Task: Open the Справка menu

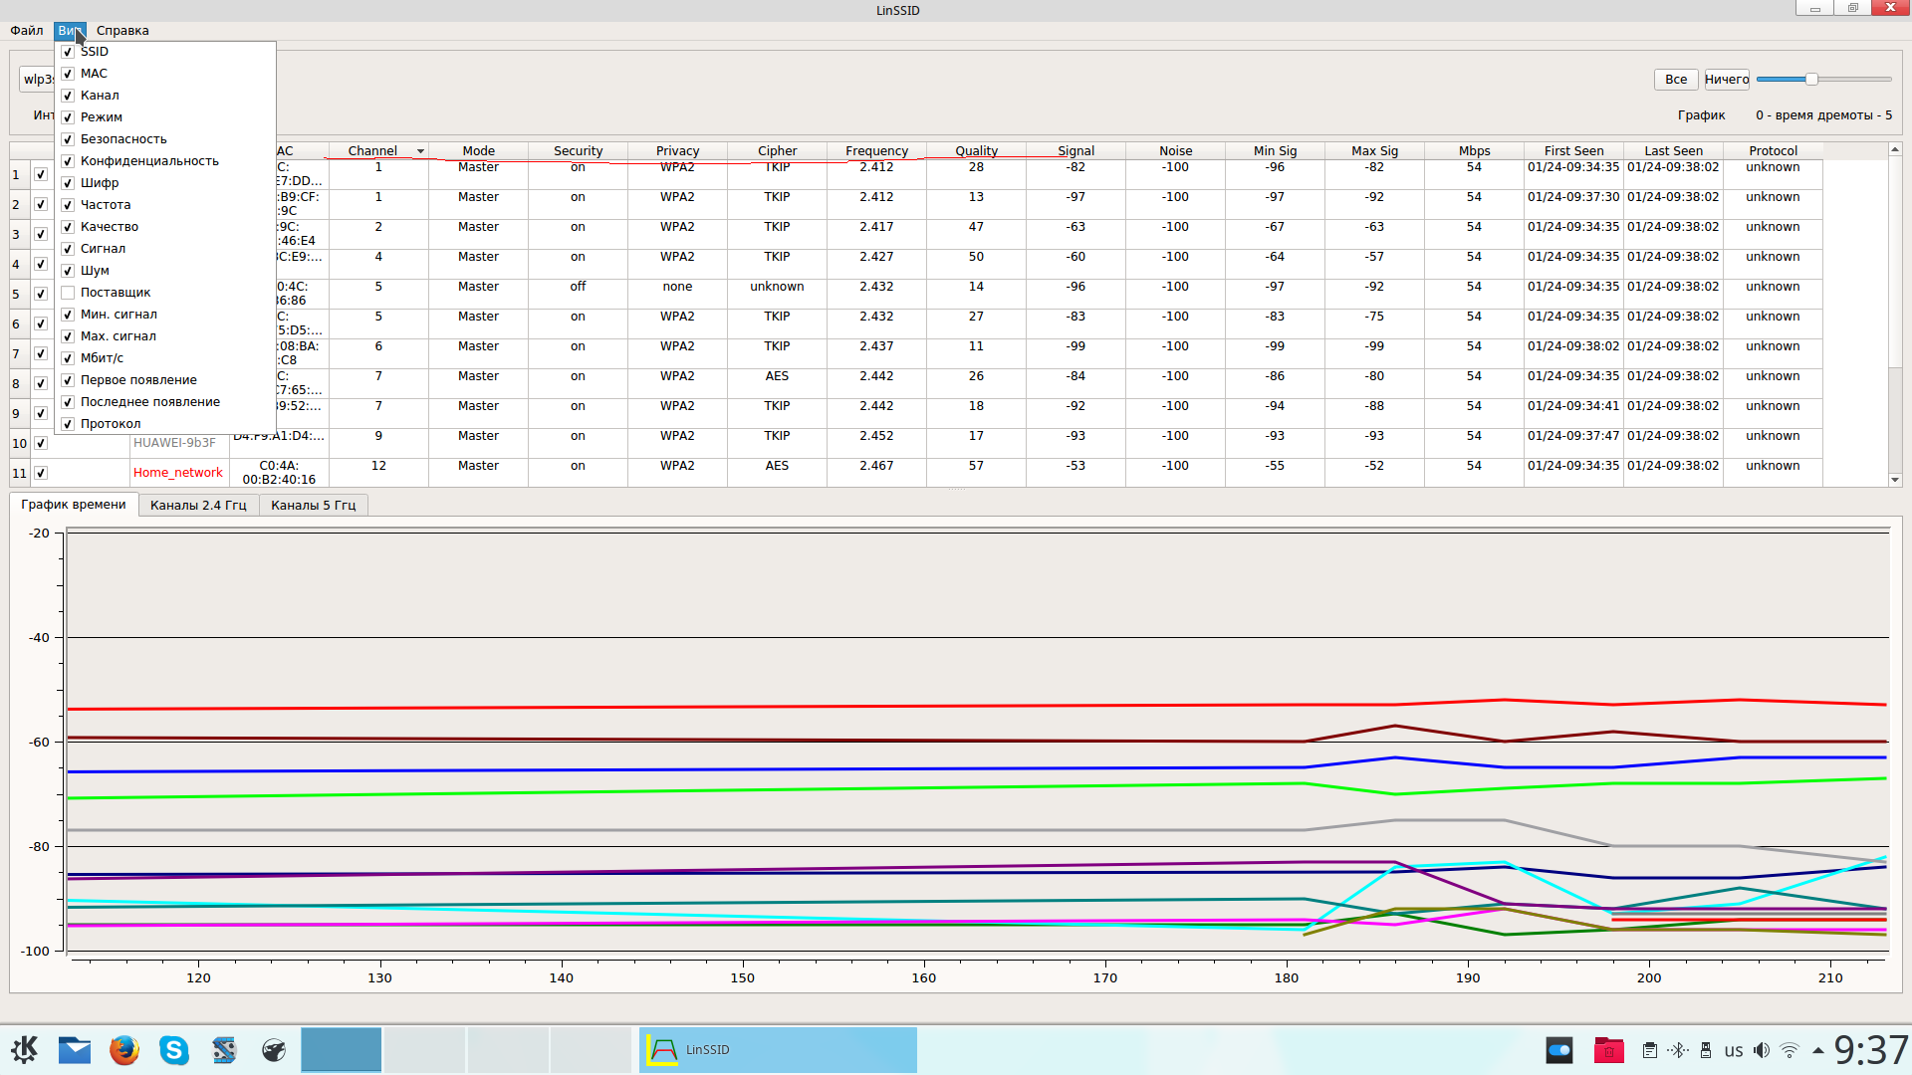Action: 122,30
